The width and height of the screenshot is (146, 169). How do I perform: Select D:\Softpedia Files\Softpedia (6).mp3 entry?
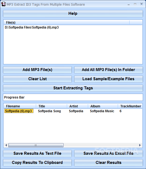(32, 27)
